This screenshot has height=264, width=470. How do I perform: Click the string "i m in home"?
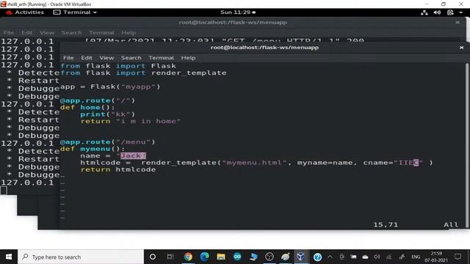pos(148,121)
